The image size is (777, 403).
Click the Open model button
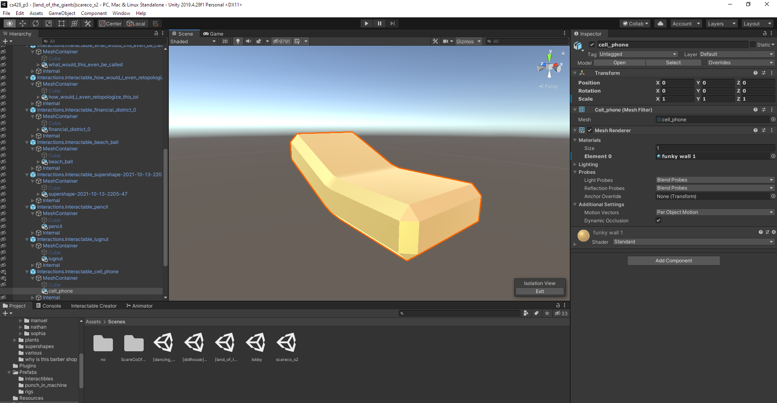pos(619,63)
